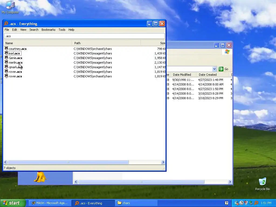Viewport: 276px width, 207px height.
Task: Click the 9/30/1998 modified date
Action: tap(183, 80)
